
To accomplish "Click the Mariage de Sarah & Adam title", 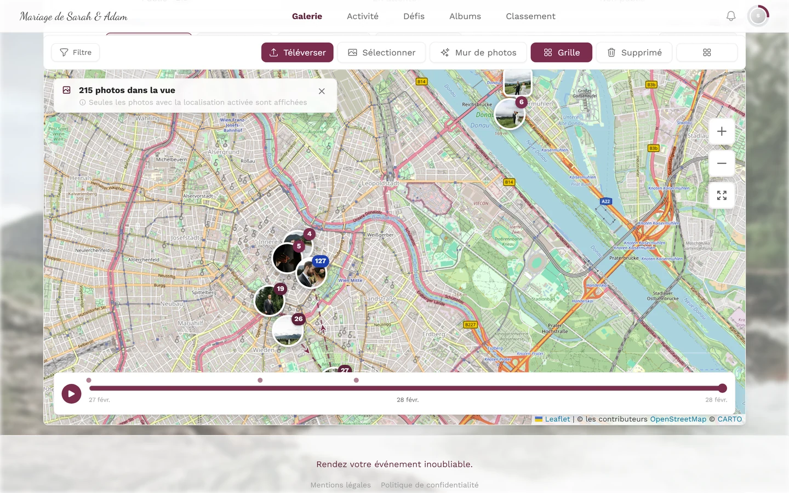I will tap(73, 16).
